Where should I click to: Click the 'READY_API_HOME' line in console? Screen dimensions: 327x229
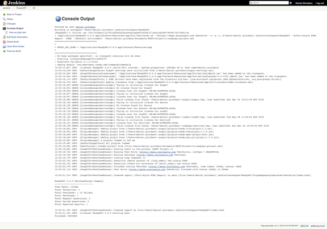click(x=103, y=47)
